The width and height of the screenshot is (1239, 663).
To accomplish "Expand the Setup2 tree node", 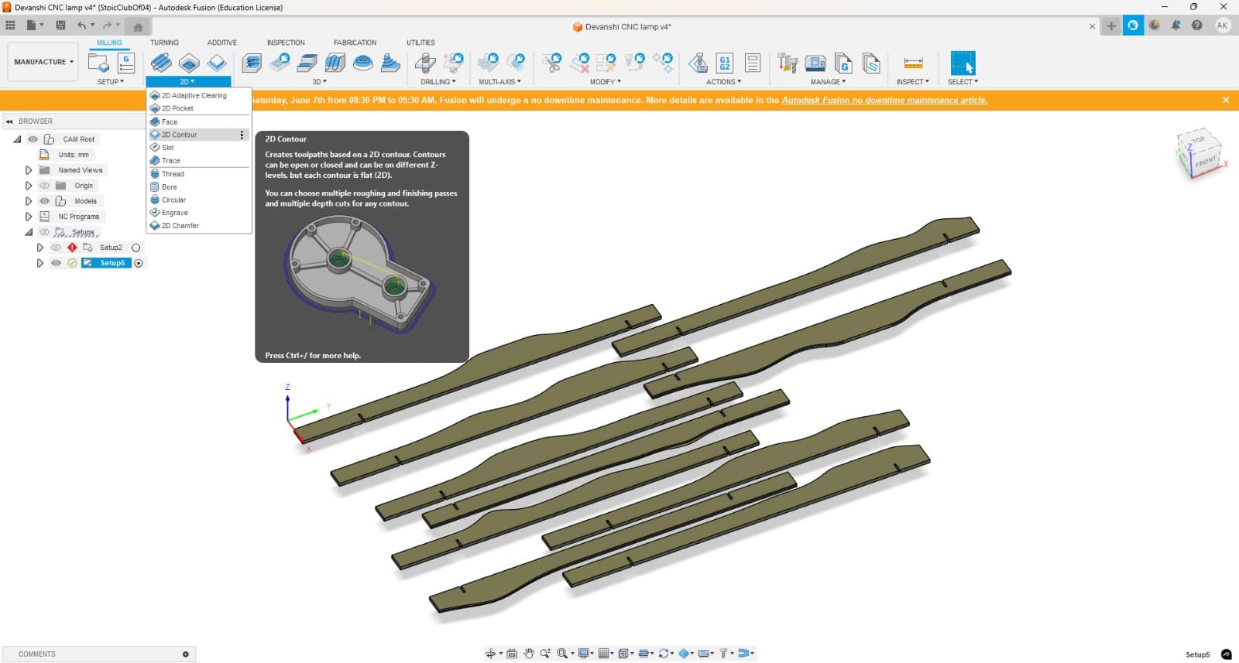I will (40, 248).
